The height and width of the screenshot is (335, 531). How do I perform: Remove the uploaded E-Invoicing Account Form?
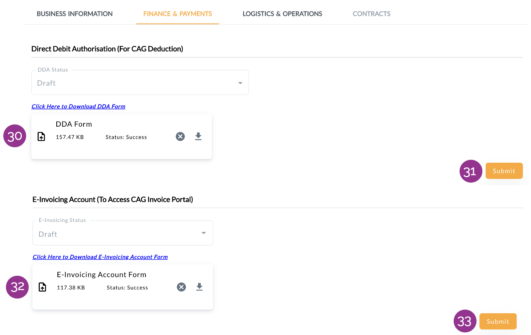click(x=181, y=287)
